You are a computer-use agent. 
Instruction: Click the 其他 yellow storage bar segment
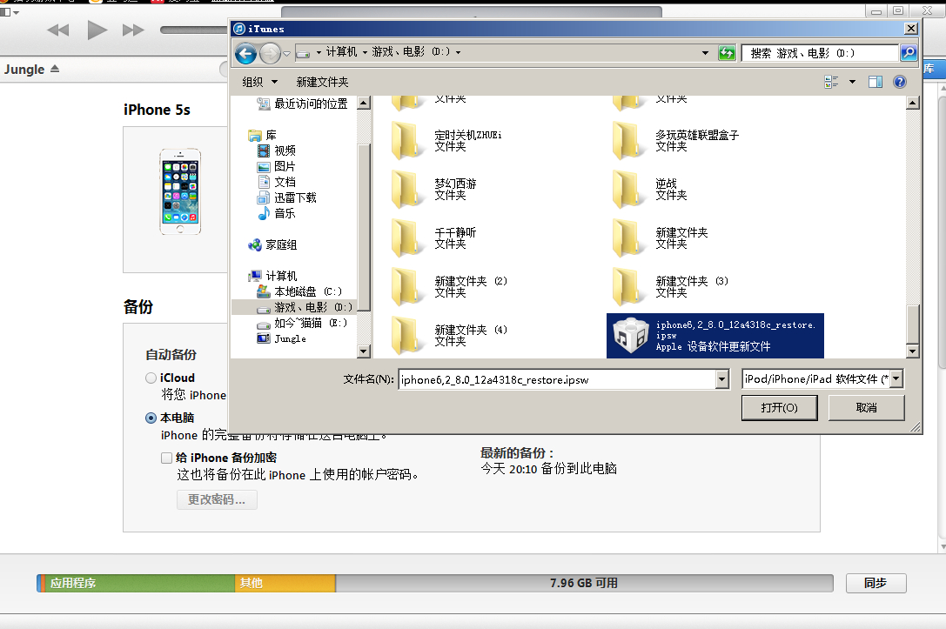coord(285,583)
